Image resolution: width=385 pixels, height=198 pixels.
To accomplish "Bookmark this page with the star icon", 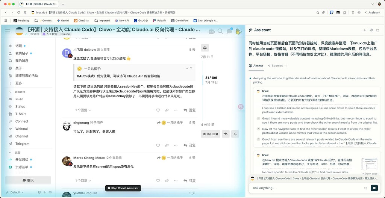I will (x=318, y=12).
